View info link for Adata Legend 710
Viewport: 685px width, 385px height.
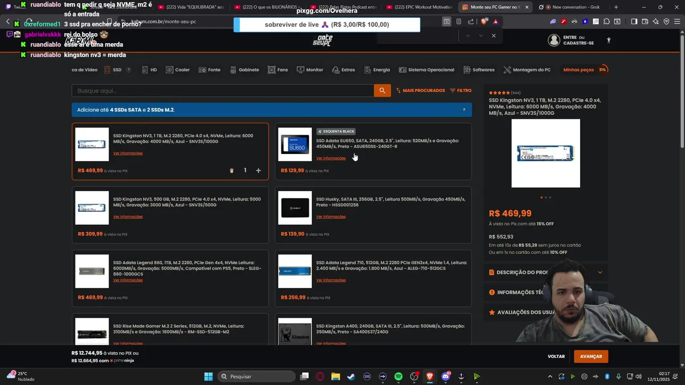coord(331,280)
